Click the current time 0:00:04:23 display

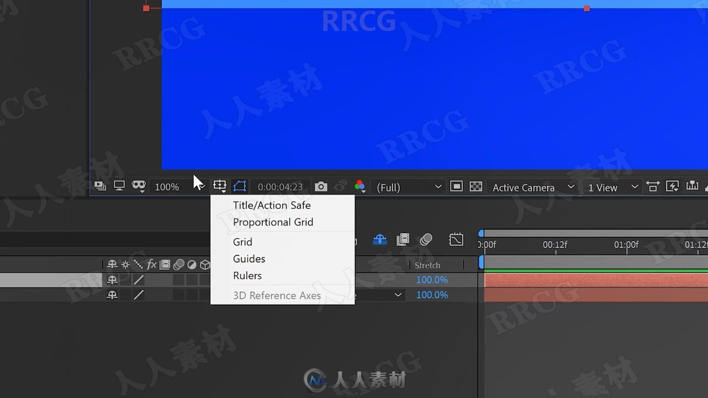pos(280,187)
